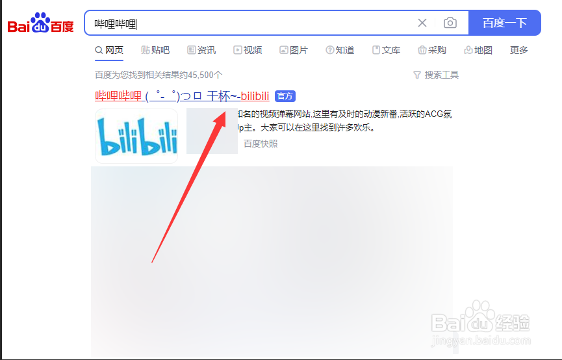562x360 pixels.
Task: Open the 采购 tab
Action: click(x=432, y=50)
